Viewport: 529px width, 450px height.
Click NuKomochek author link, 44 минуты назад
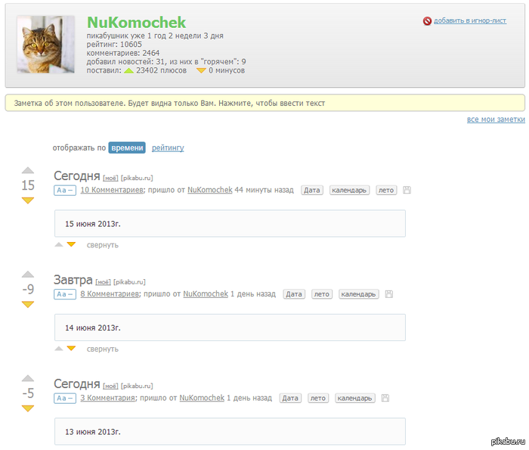(x=210, y=190)
